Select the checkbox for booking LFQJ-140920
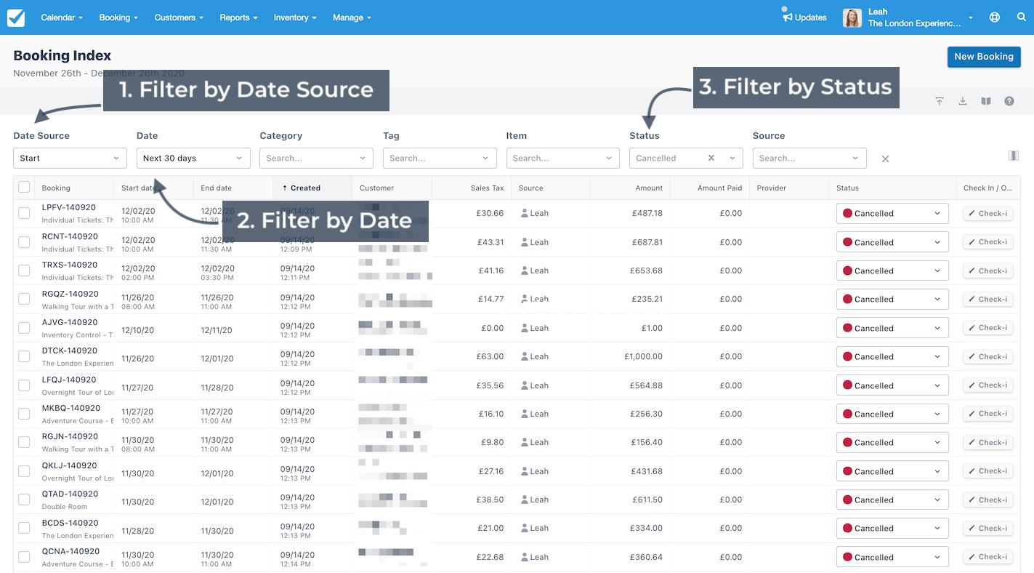 pyautogui.click(x=24, y=385)
